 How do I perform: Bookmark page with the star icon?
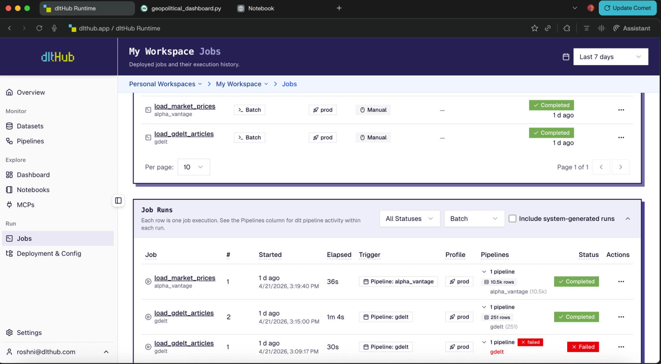point(535,28)
